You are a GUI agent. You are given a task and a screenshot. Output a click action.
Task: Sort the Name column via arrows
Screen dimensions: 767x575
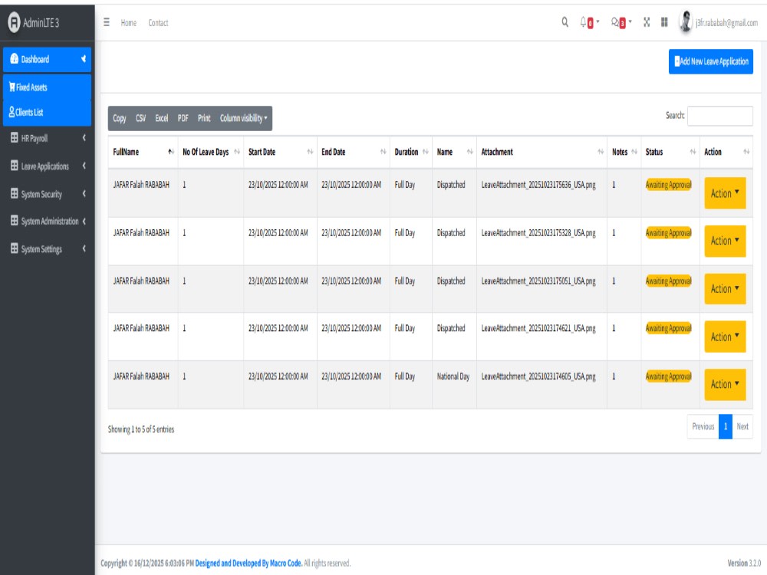point(469,152)
